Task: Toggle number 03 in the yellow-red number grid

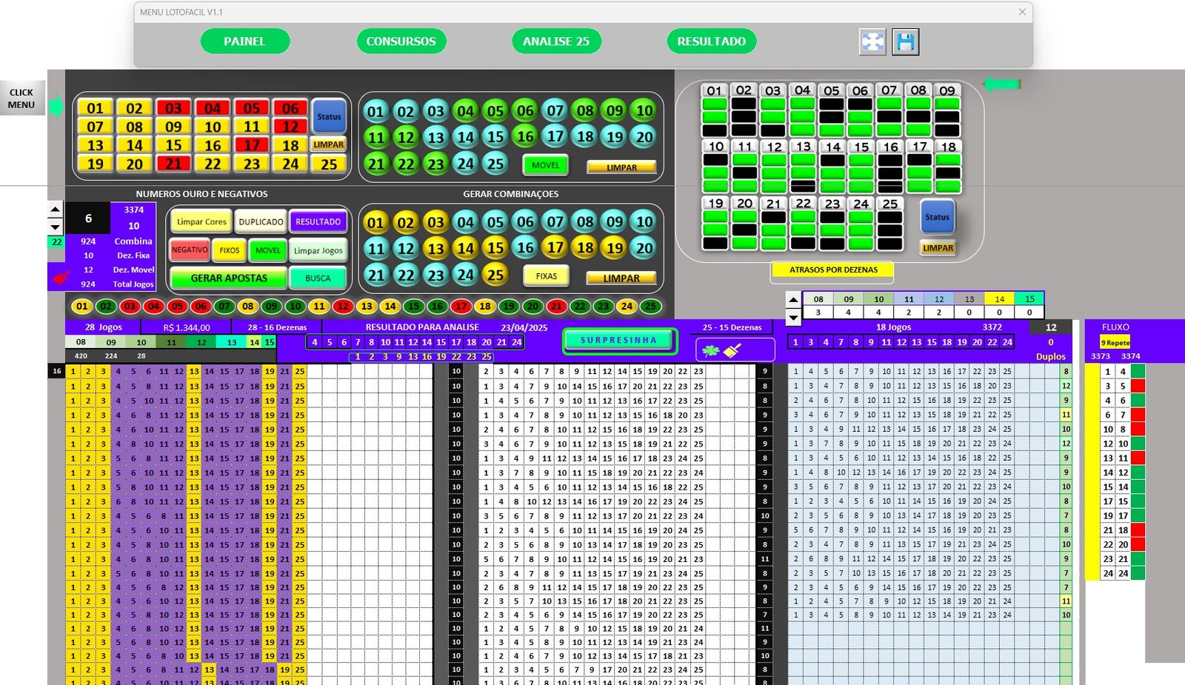Action: pos(173,108)
